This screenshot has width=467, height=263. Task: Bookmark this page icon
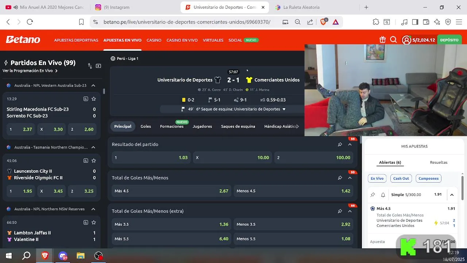pos(81,22)
